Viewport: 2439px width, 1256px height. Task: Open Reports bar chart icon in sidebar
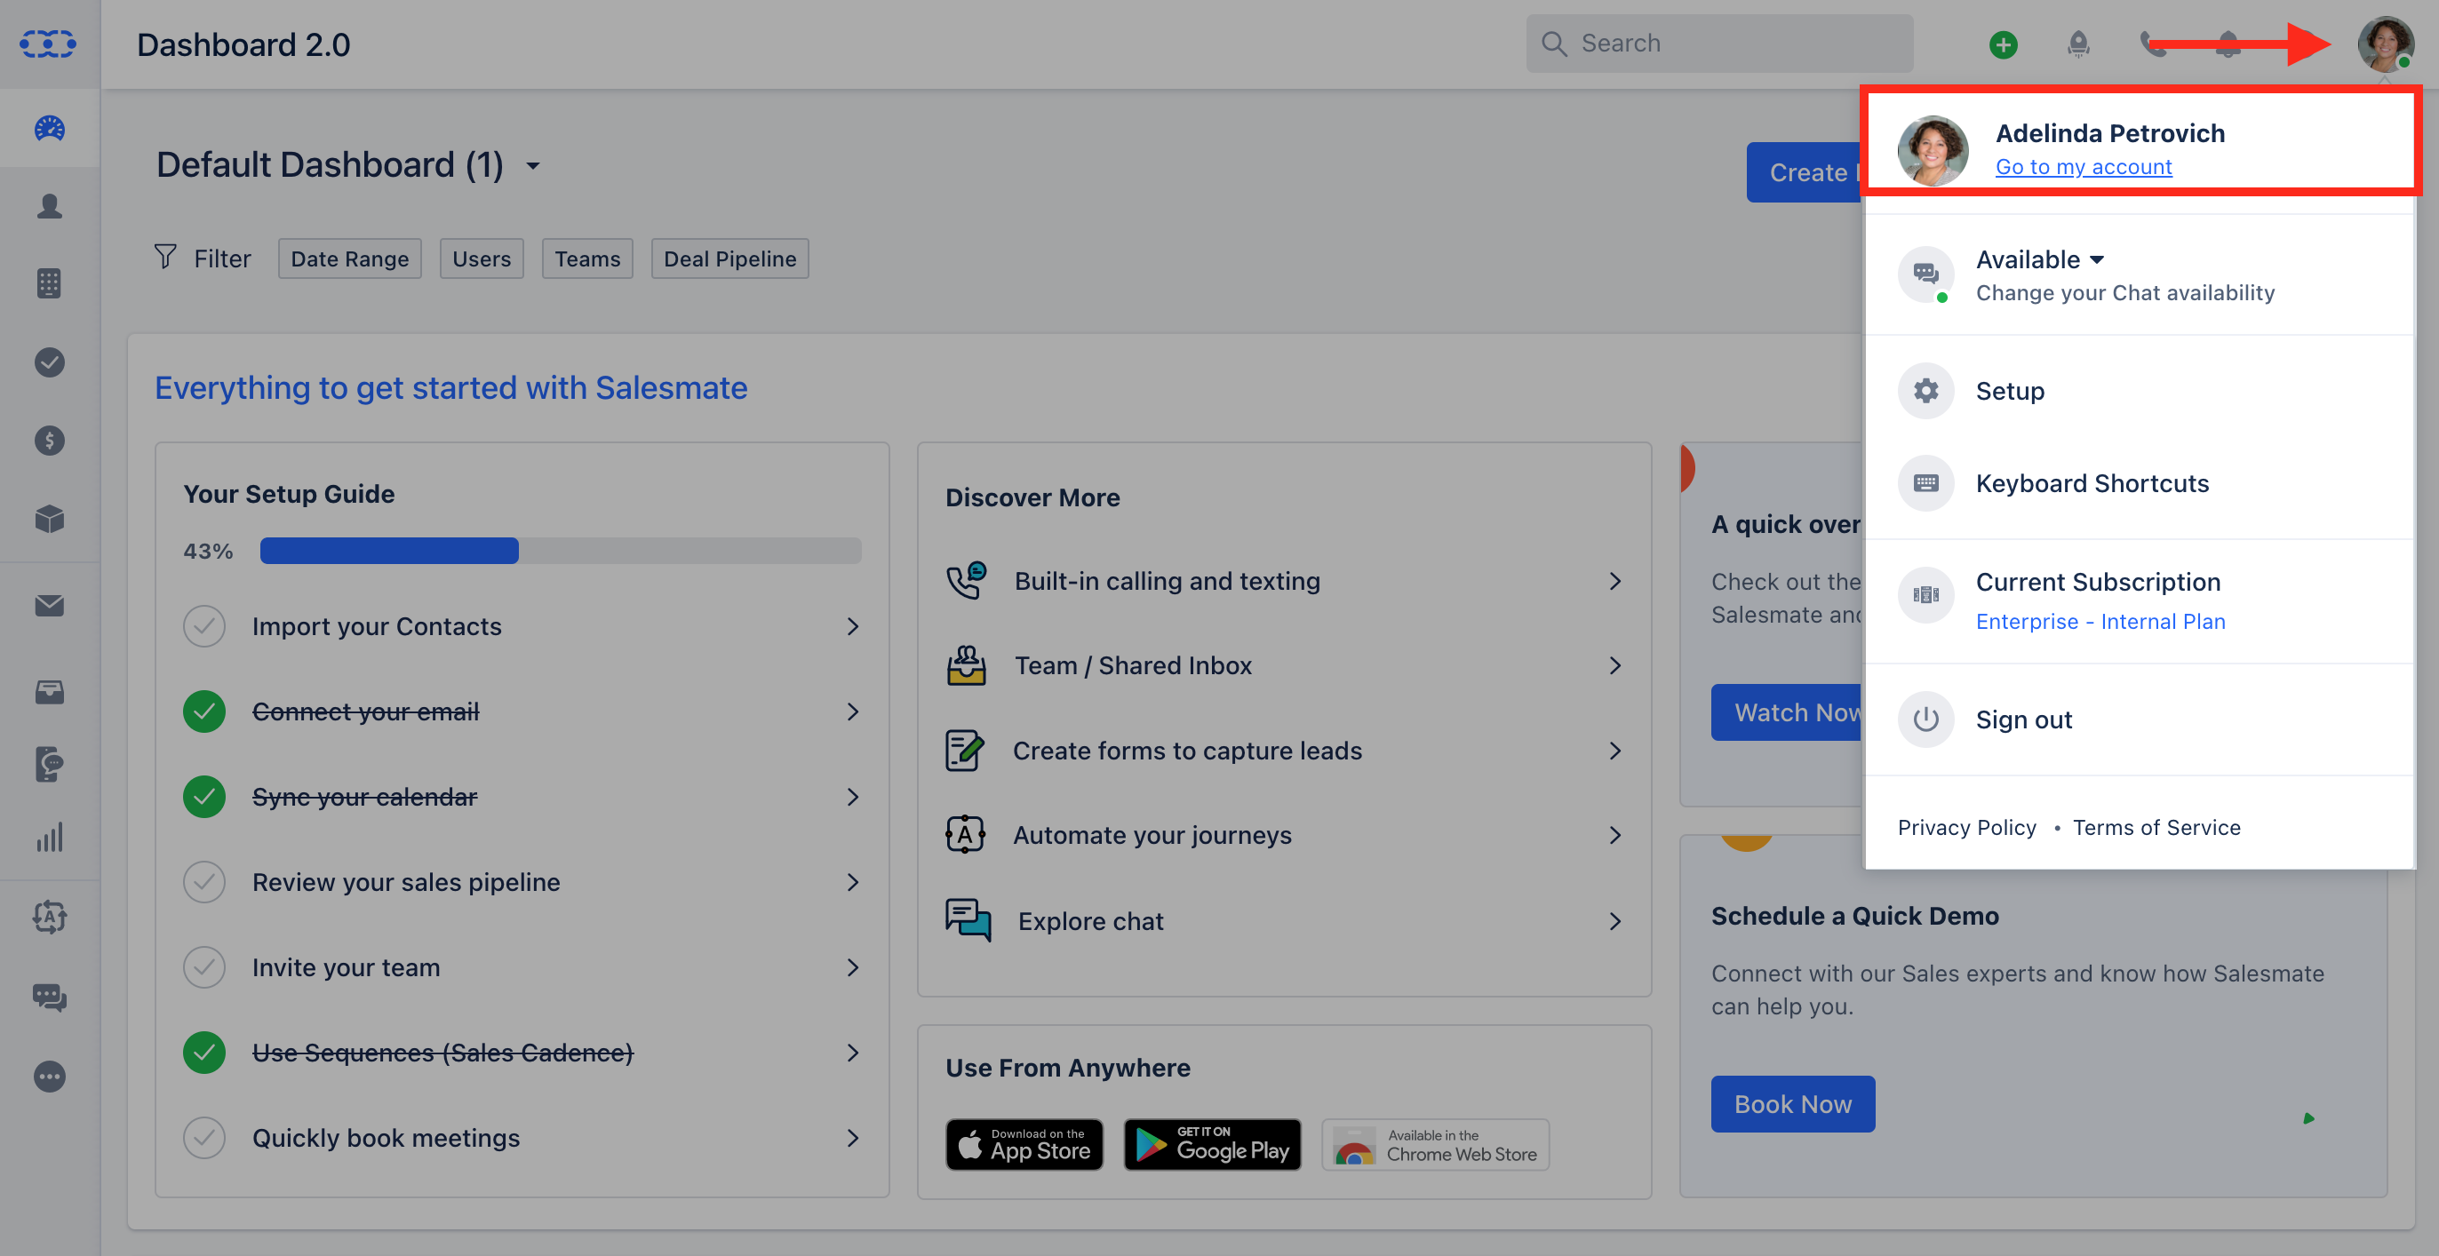click(49, 837)
